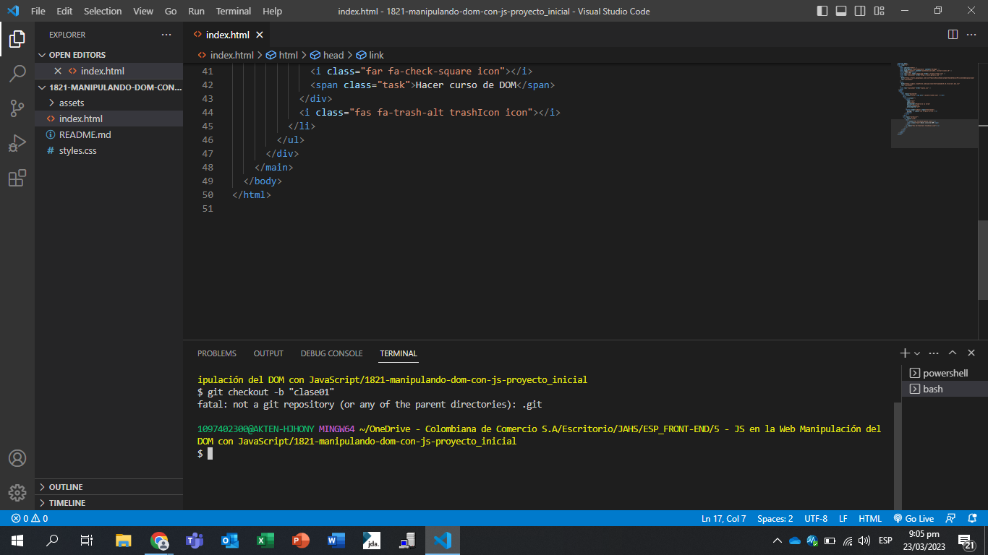The image size is (988, 555).
Task: Open the File menu
Action: click(38, 11)
